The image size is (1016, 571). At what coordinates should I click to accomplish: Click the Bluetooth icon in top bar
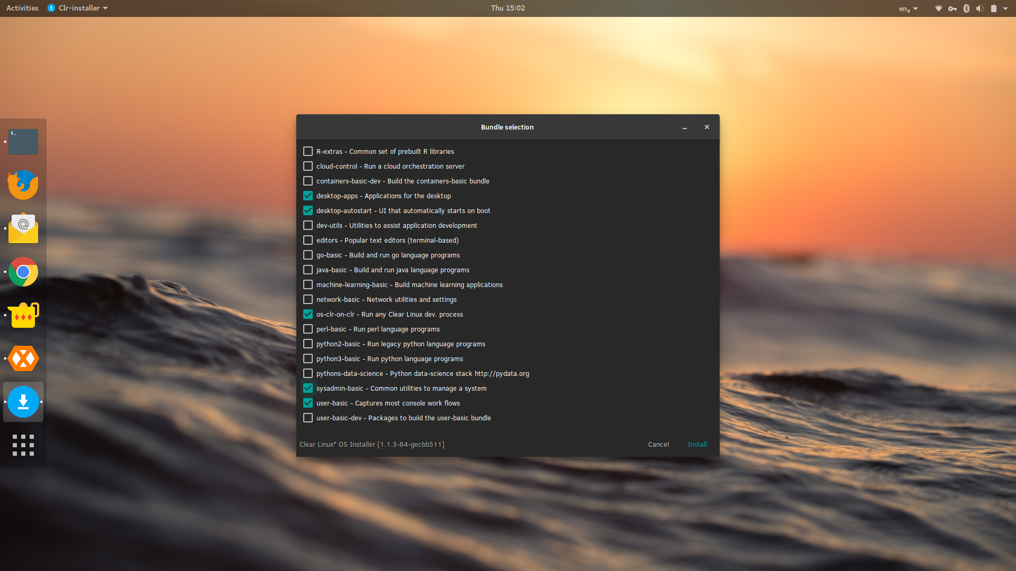coord(966,8)
